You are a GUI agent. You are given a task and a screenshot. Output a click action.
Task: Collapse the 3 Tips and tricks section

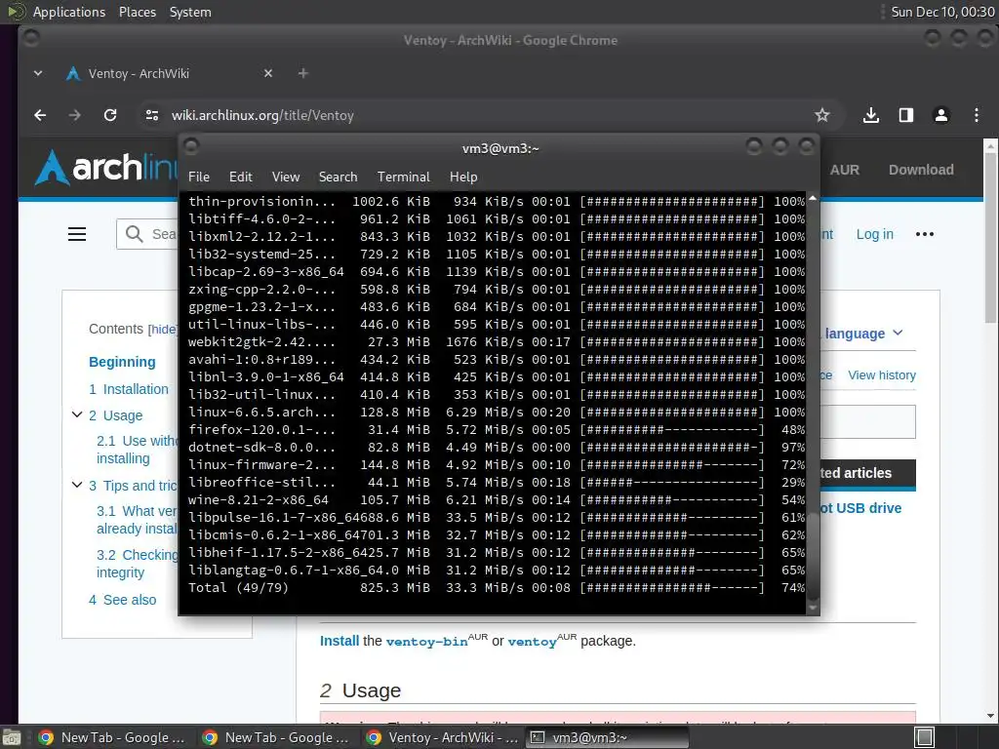point(77,485)
